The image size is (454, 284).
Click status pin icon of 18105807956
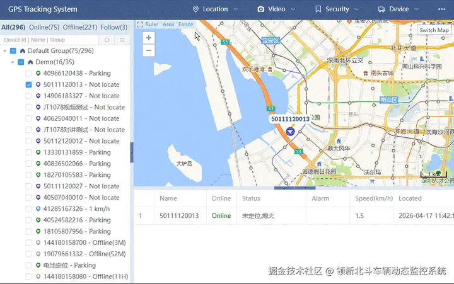(38, 231)
